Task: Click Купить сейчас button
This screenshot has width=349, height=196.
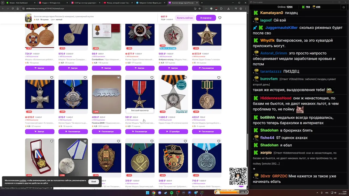Action: (x=185, y=18)
